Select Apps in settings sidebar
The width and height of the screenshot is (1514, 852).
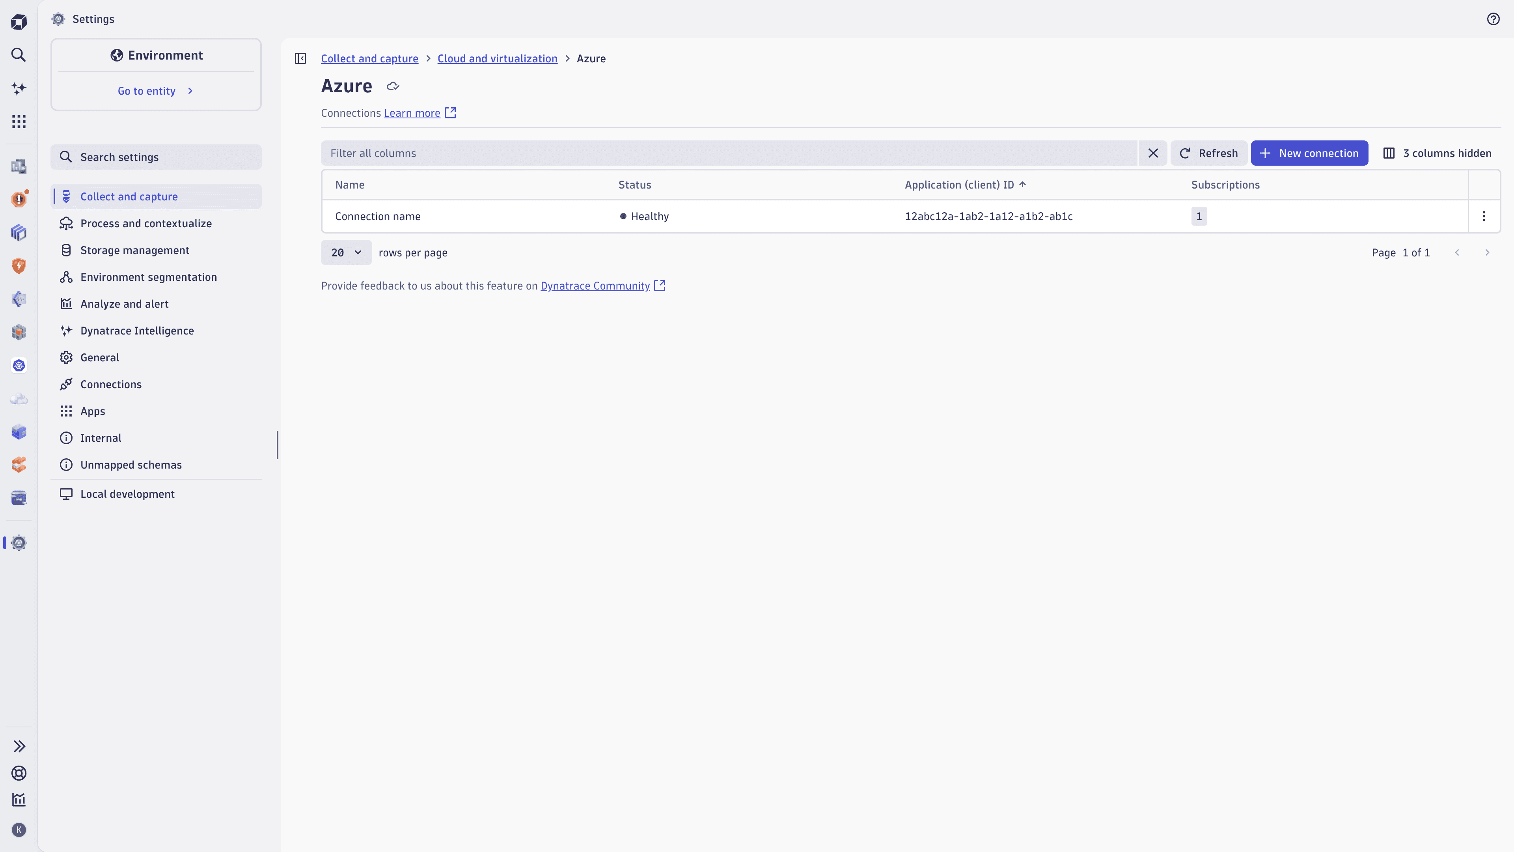156,411
